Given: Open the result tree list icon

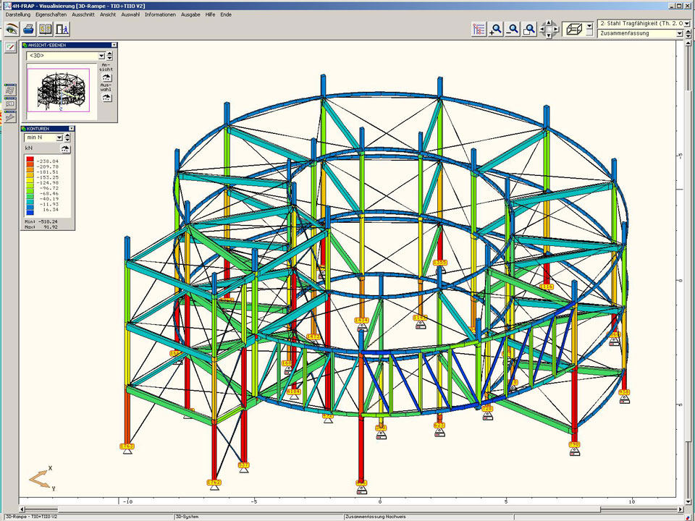Looking at the screenshot, I should coord(479,30).
